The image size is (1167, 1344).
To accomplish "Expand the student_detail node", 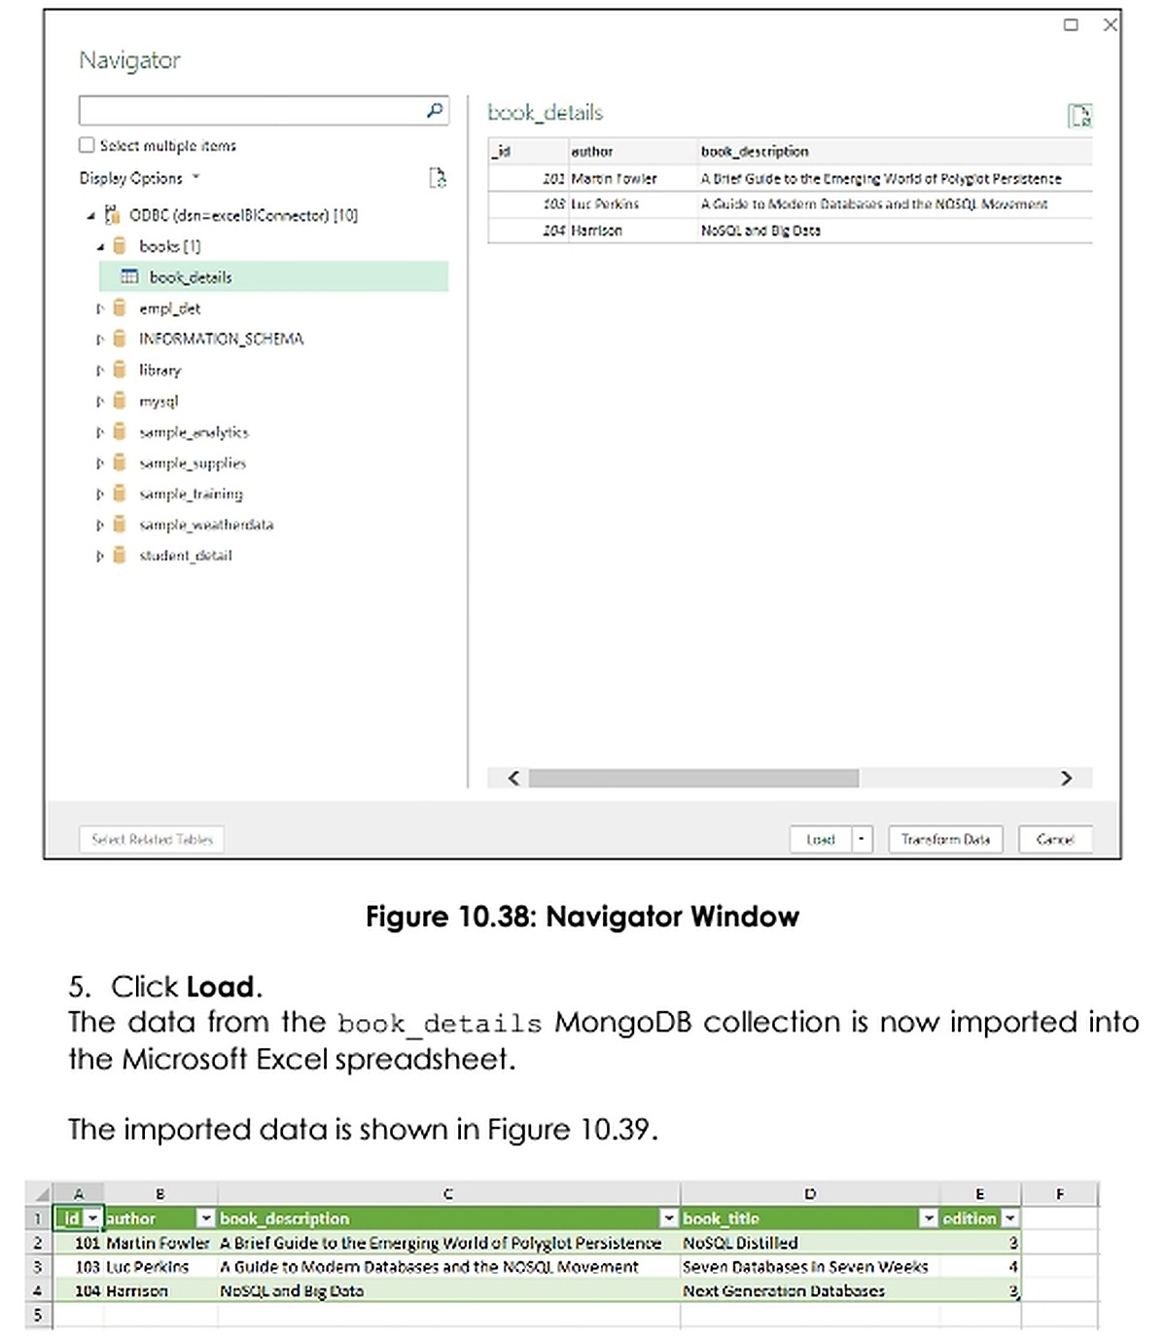I will [99, 557].
